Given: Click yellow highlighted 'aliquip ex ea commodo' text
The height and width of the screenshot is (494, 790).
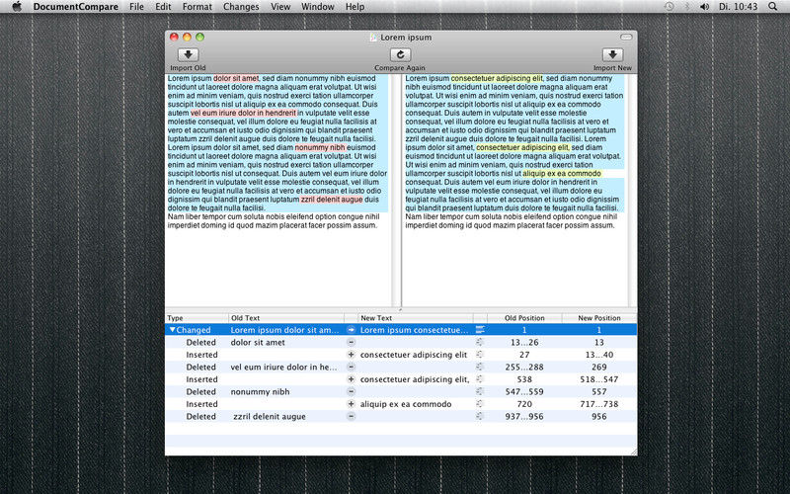Looking at the screenshot, I should 561,173.
